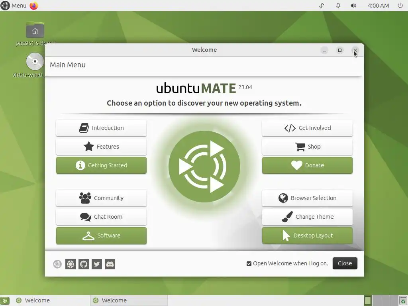Open the Get Involved page
Image resolution: width=408 pixels, height=306 pixels.
click(x=307, y=128)
